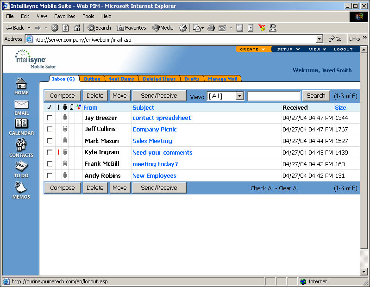Click the browser address URL field
This screenshot has height=287, width=370.
click(x=175, y=39)
